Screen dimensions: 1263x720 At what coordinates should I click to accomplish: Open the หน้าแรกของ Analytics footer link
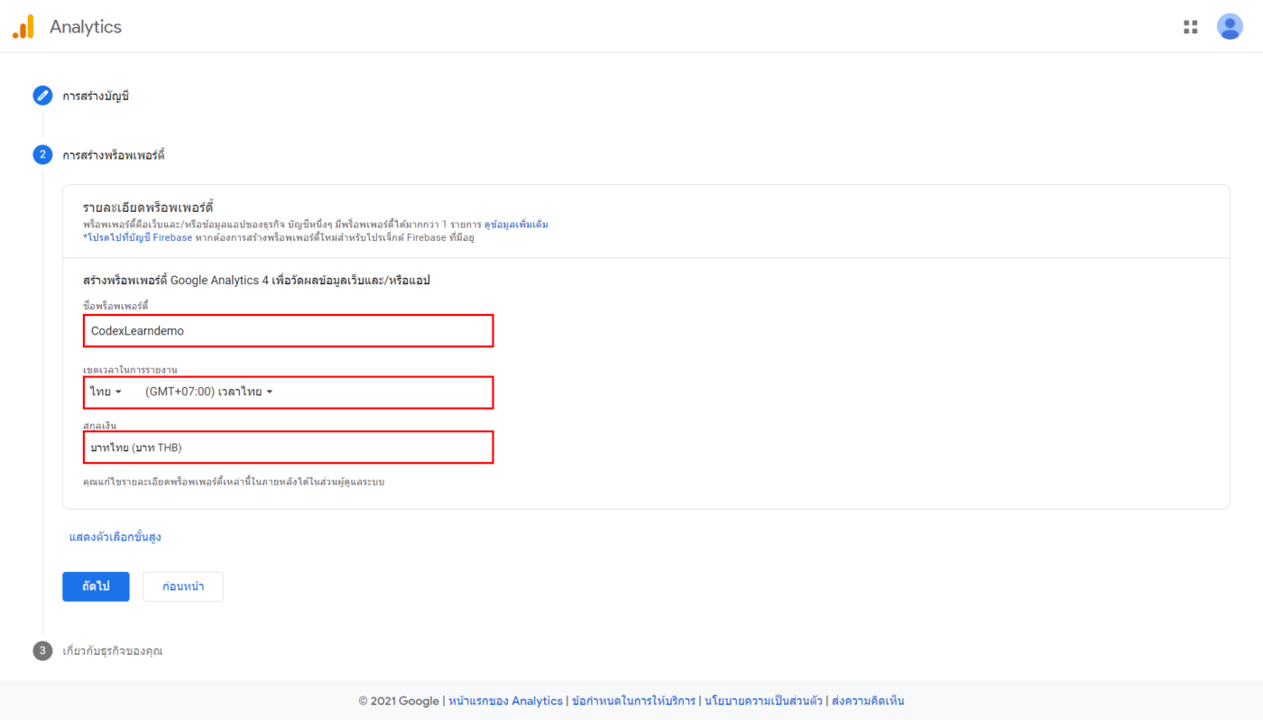[x=505, y=701]
